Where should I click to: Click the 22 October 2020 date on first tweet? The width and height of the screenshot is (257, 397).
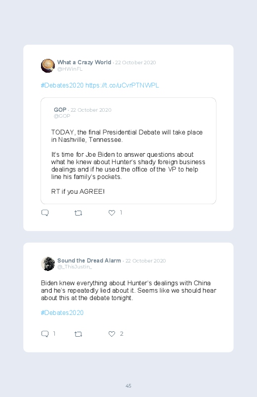[x=135, y=62]
